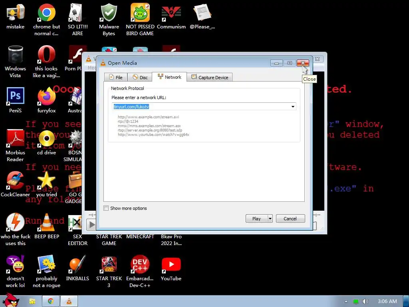Launch Photoshop 'PeniS' shortcut

(x=15, y=100)
